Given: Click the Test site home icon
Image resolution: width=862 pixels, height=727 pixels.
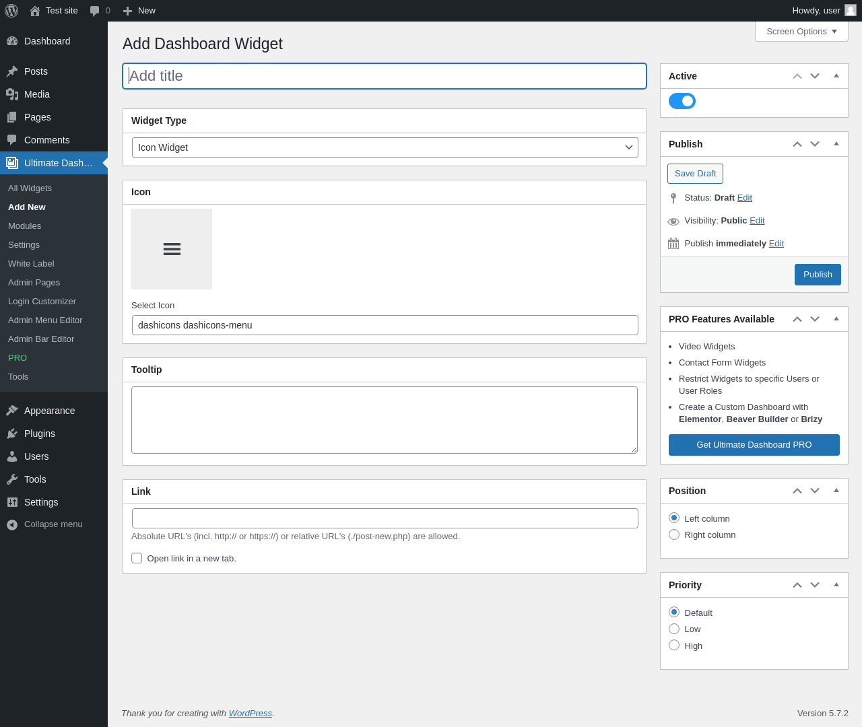Looking at the screenshot, I should click(x=35, y=11).
